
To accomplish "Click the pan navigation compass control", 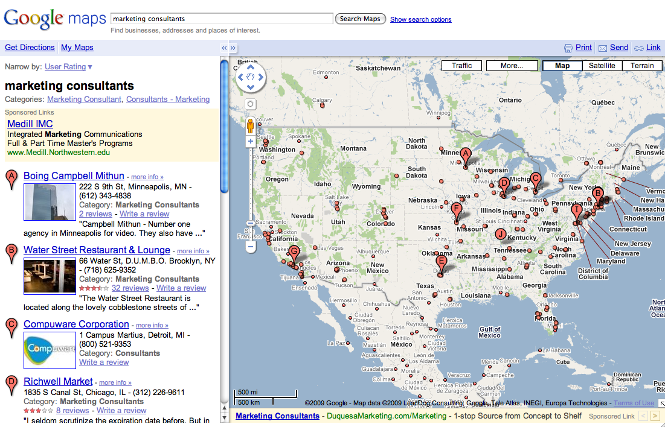I will click(x=251, y=78).
